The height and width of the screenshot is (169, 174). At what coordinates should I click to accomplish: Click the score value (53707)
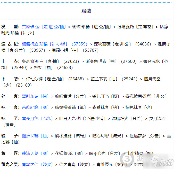91,50
